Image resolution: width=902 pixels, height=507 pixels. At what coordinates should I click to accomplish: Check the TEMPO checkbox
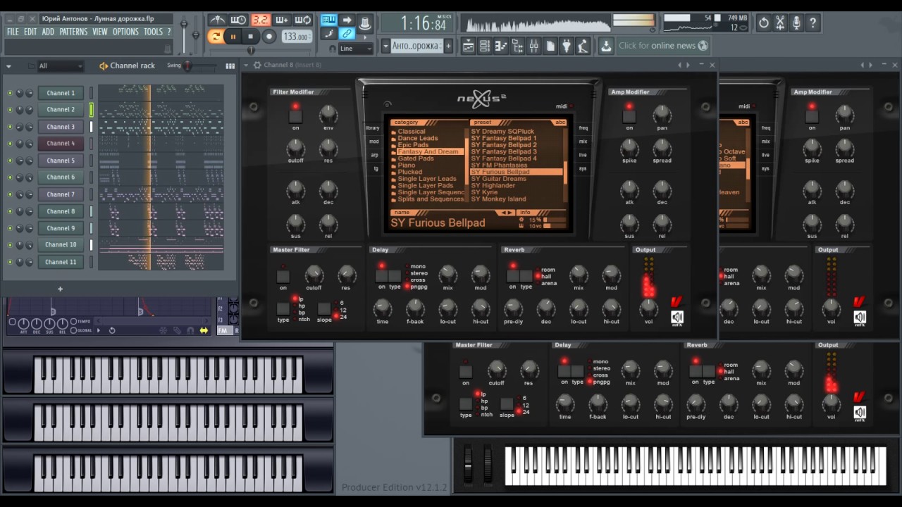[x=74, y=322]
